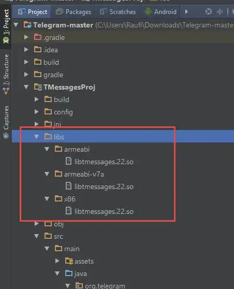Image resolution: width=234 pixels, height=289 pixels.
Task: Select the 'src' folder name
Action: [x=58, y=236]
